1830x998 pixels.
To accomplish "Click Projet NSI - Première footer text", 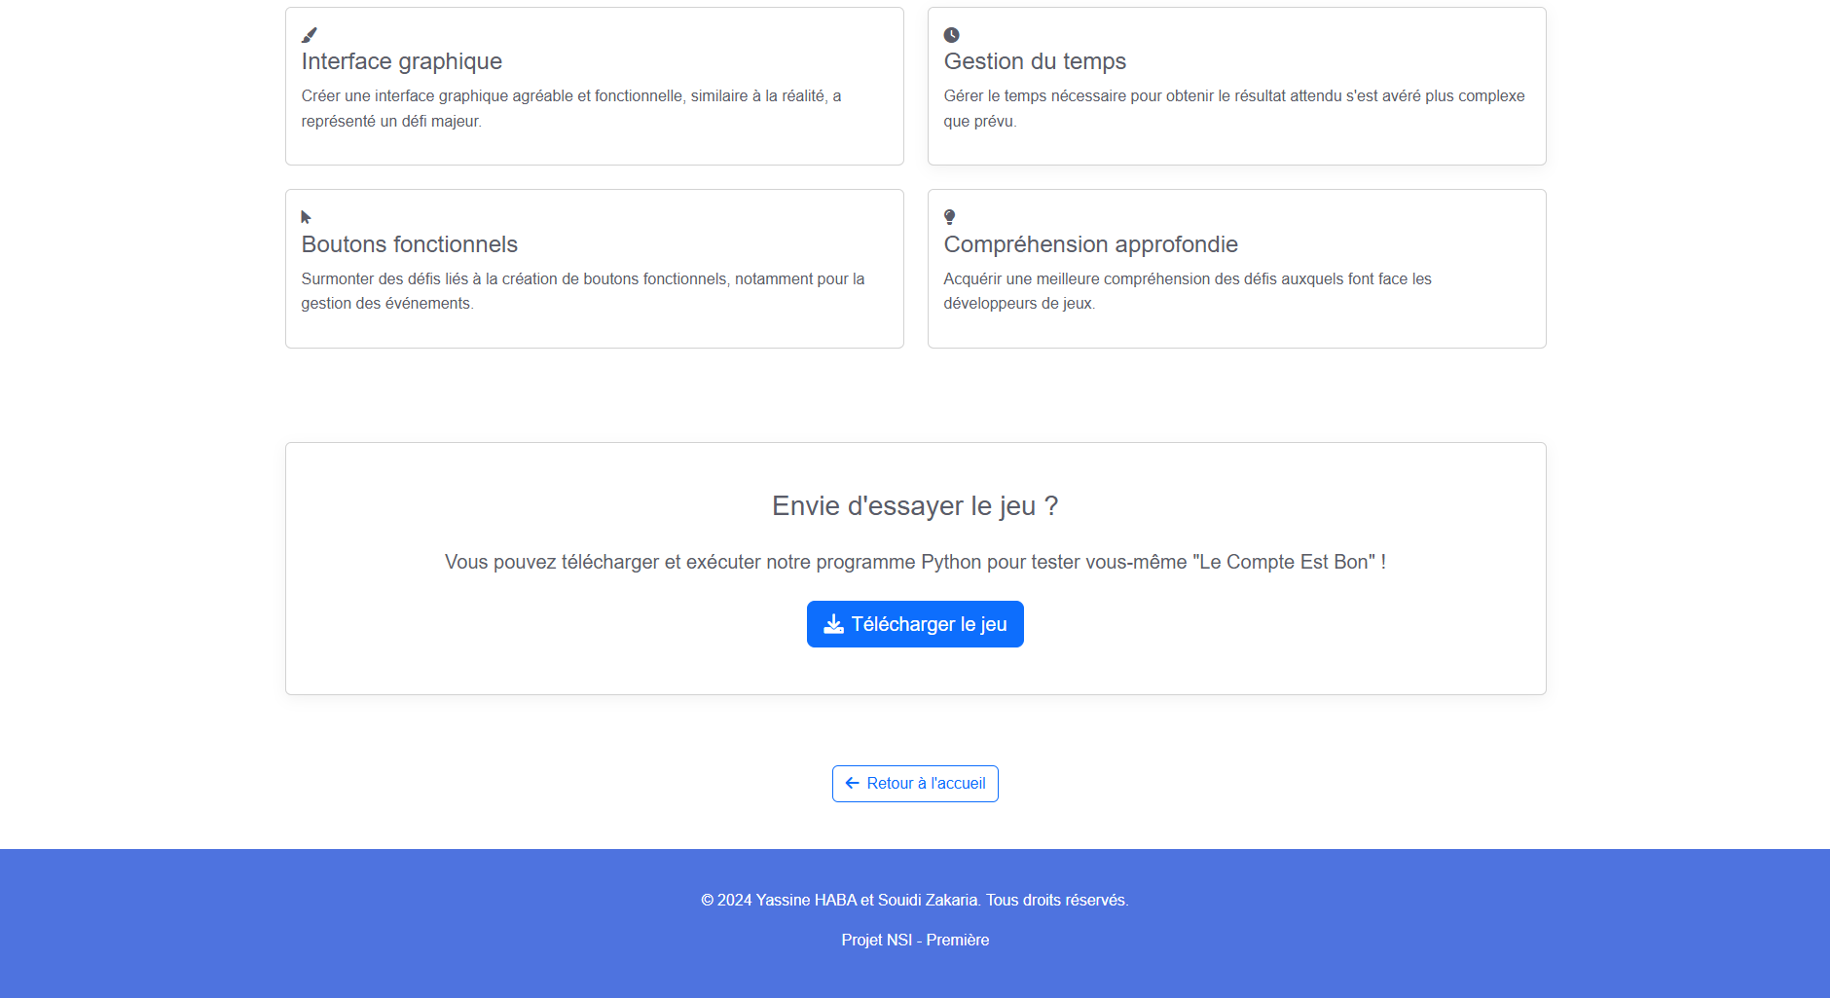I will coord(915,941).
